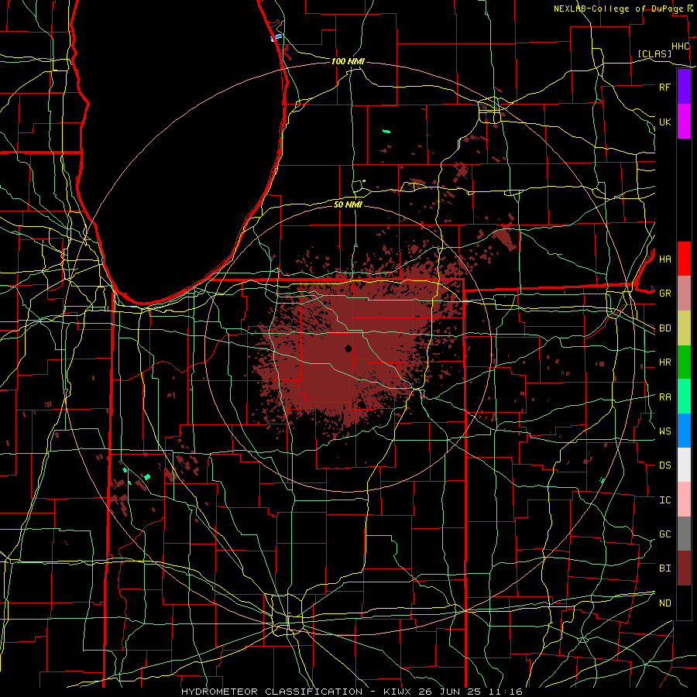Screen dimensions: 697x697
Task: Pick the dusty pink GR legend swatch
Action: 684,293
